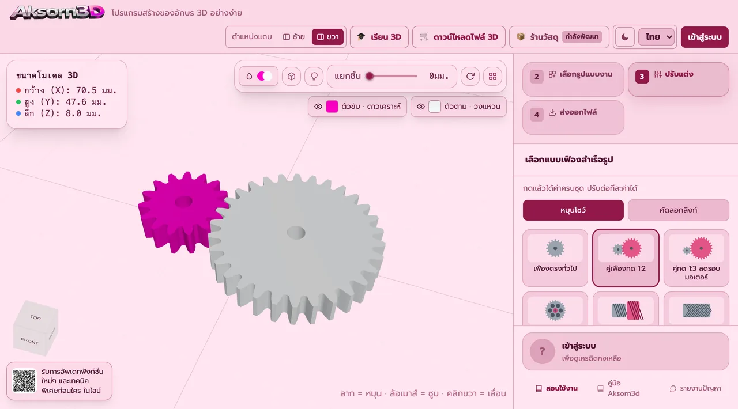
Task: Toggle the water-drop color mode switch
Action: [x=259, y=76]
